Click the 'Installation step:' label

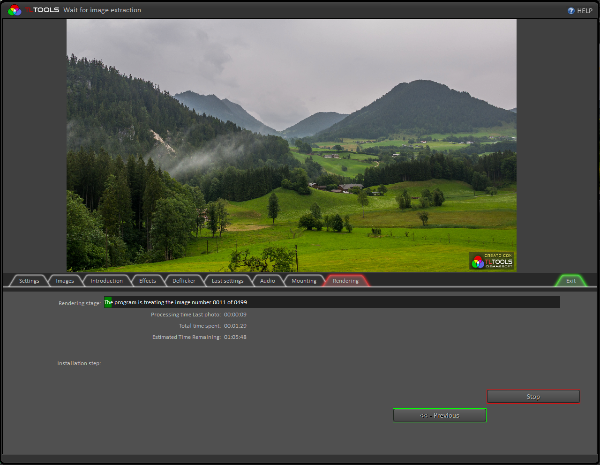(x=79, y=363)
